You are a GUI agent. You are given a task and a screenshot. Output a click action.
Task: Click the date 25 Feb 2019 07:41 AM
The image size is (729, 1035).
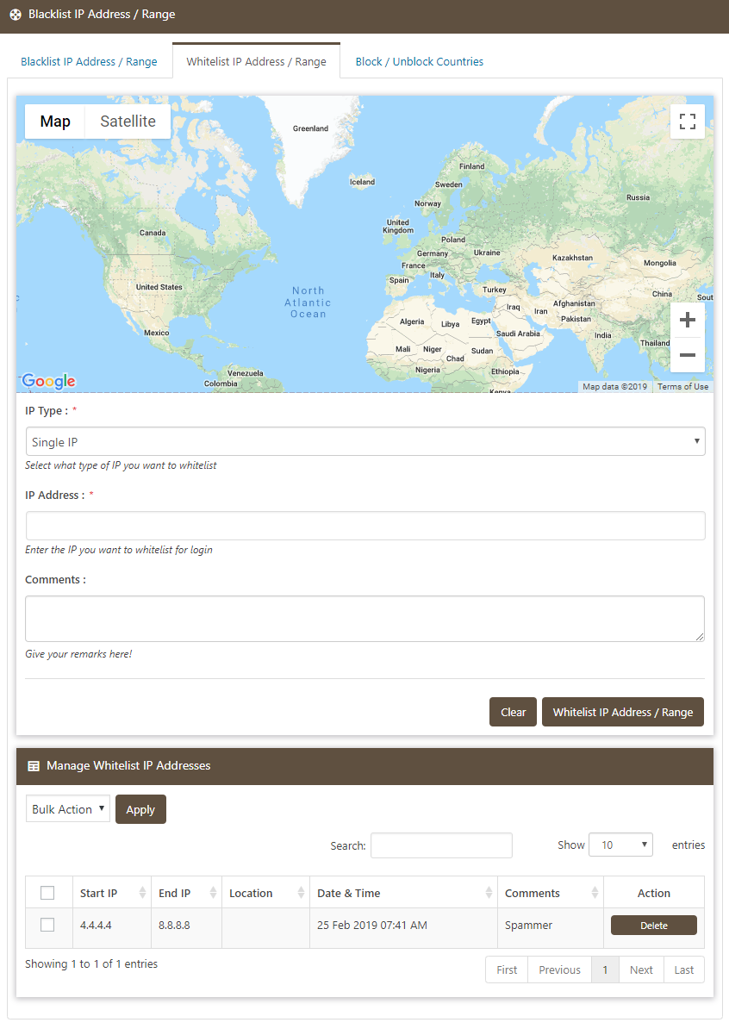[372, 925]
